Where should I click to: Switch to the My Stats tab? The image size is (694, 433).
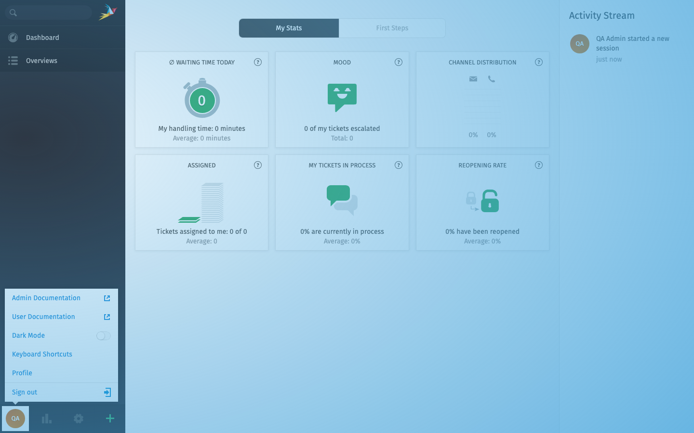289,28
